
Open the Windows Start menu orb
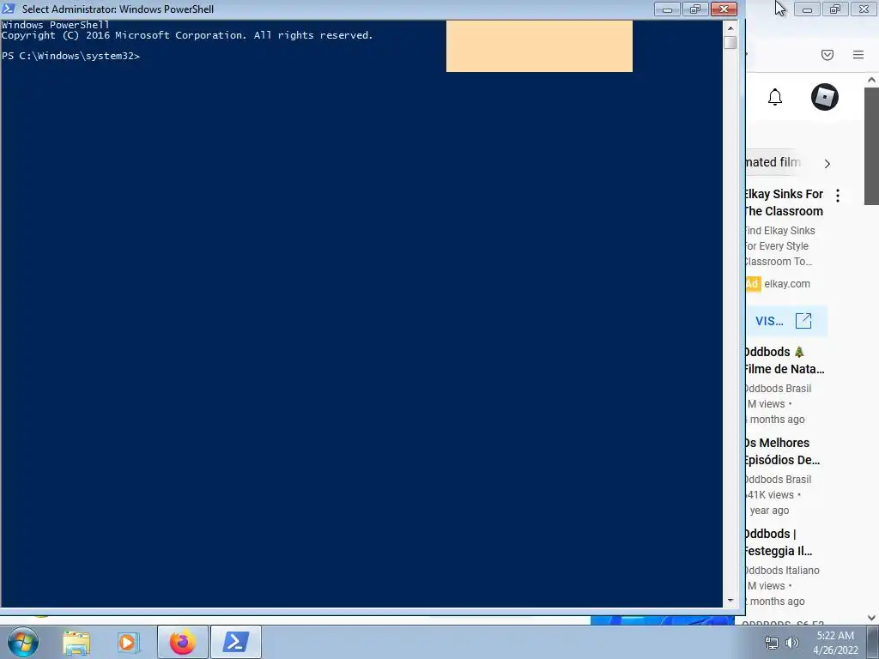[x=23, y=642]
